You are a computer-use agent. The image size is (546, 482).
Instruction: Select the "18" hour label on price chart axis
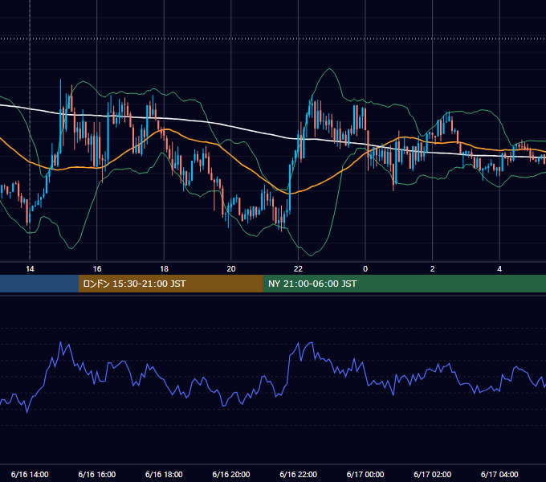click(164, 269)
